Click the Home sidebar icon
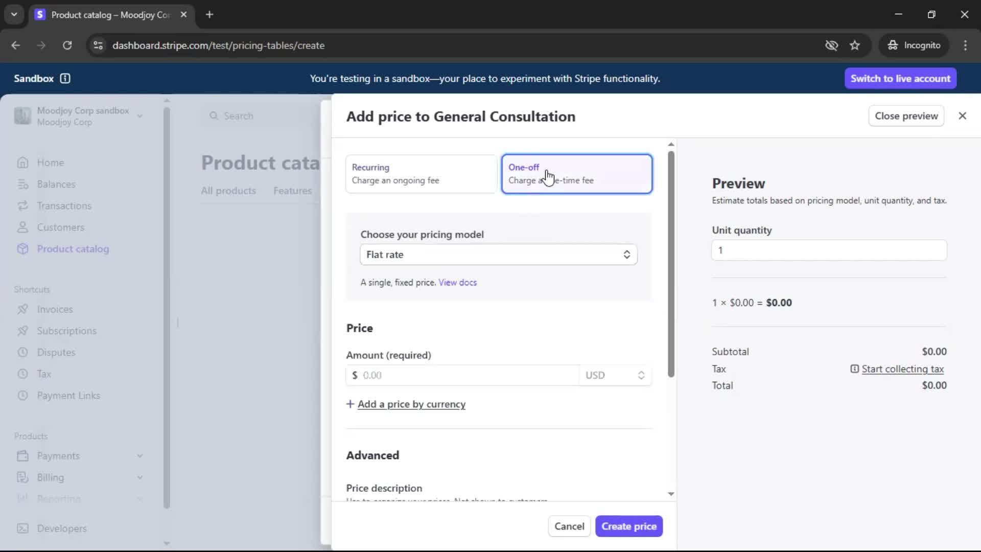981x552 pixels. pos(22,163)
